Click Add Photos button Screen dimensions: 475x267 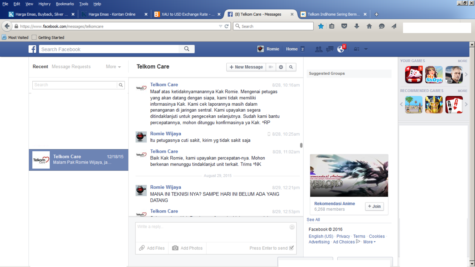click(x=187, y=248)
